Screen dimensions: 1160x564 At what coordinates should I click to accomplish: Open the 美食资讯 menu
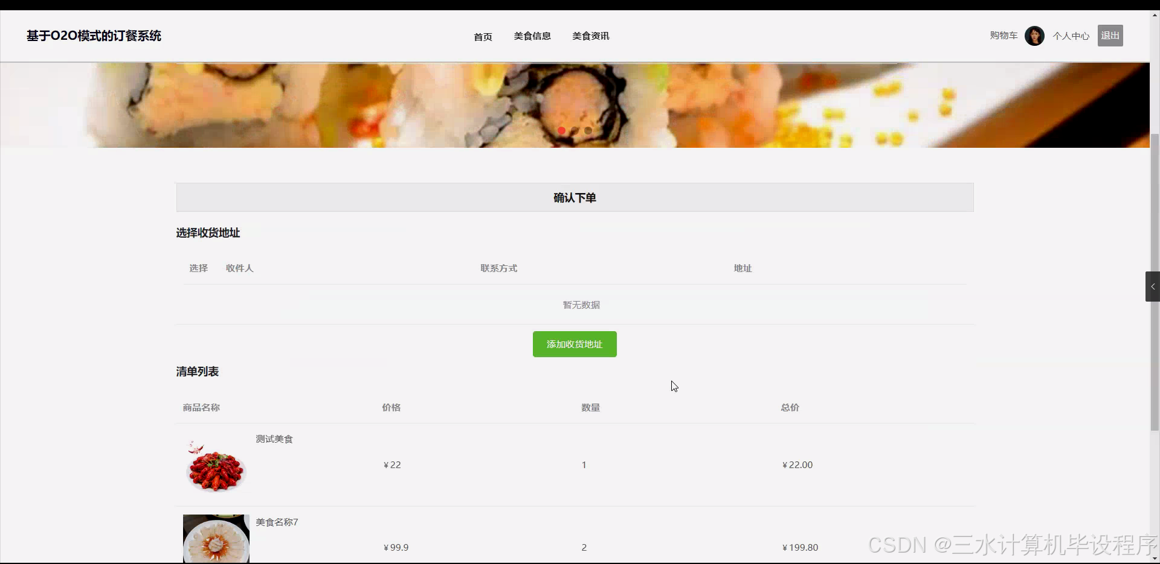(590, 36)
